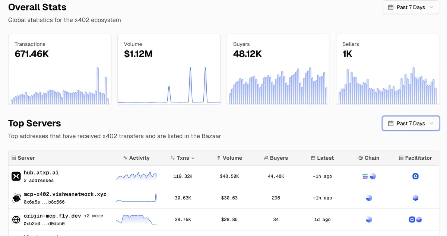Sort by Latest column header

(x=323, y=158)
